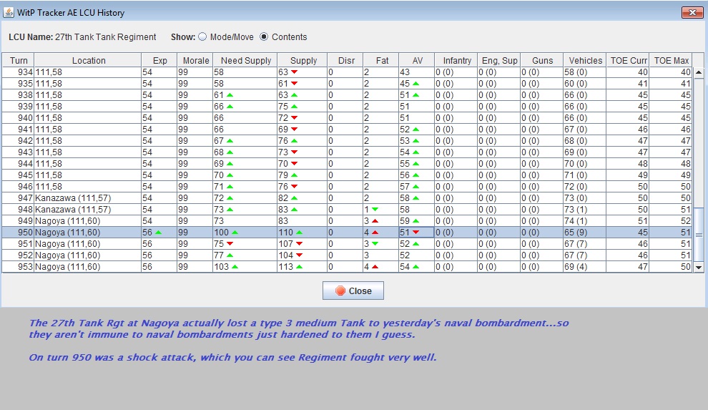Click the TOE Max column header
This screenshot has width=708, height=410.
(671, 61)
